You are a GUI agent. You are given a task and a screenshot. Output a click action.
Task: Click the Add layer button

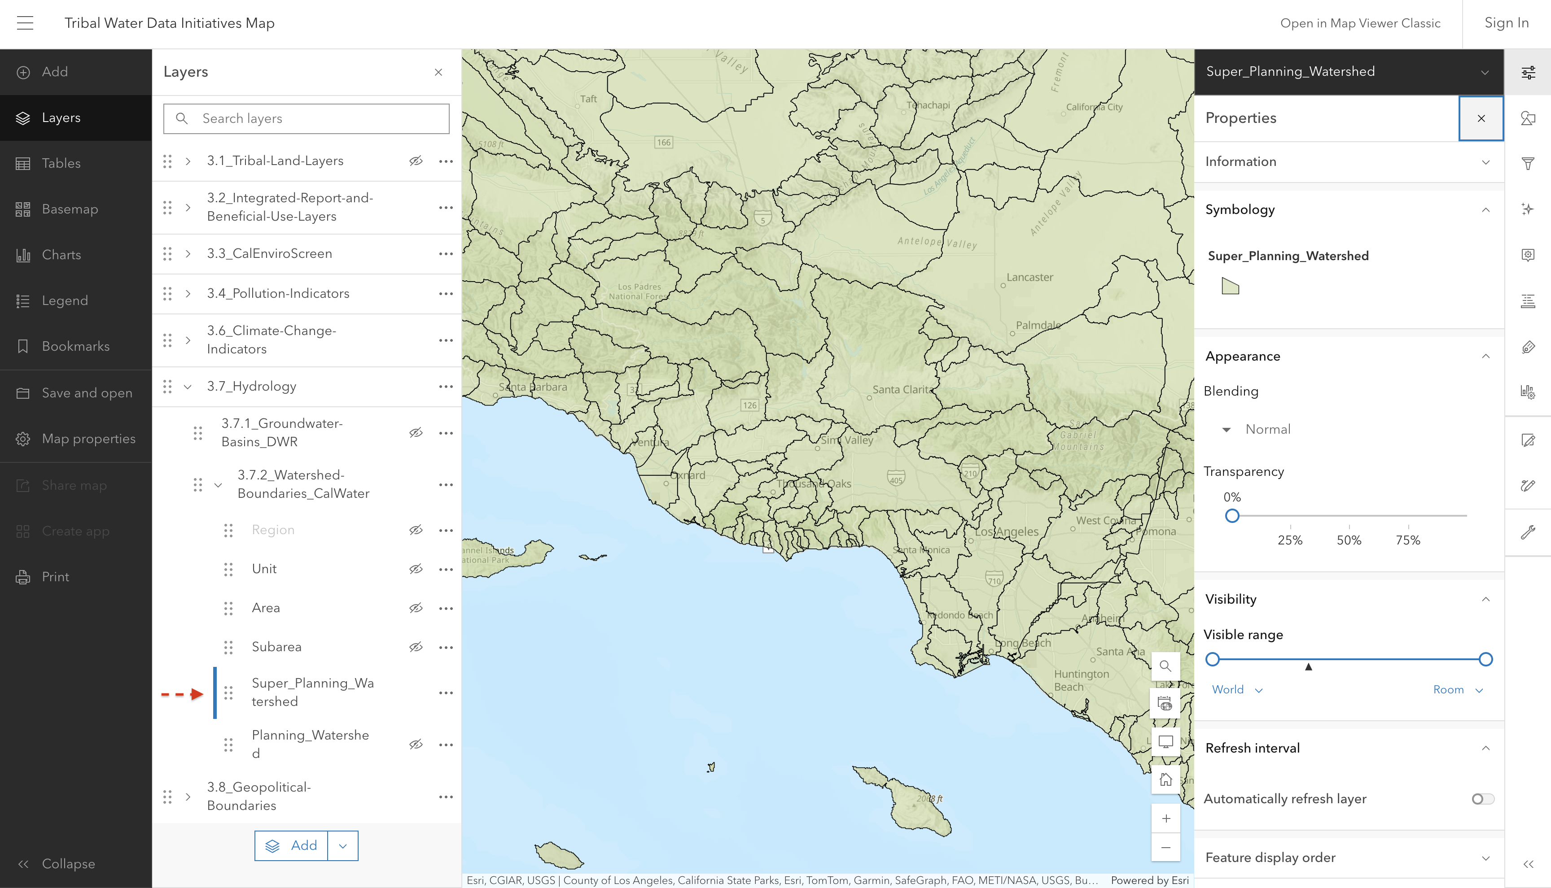(291, 845)
